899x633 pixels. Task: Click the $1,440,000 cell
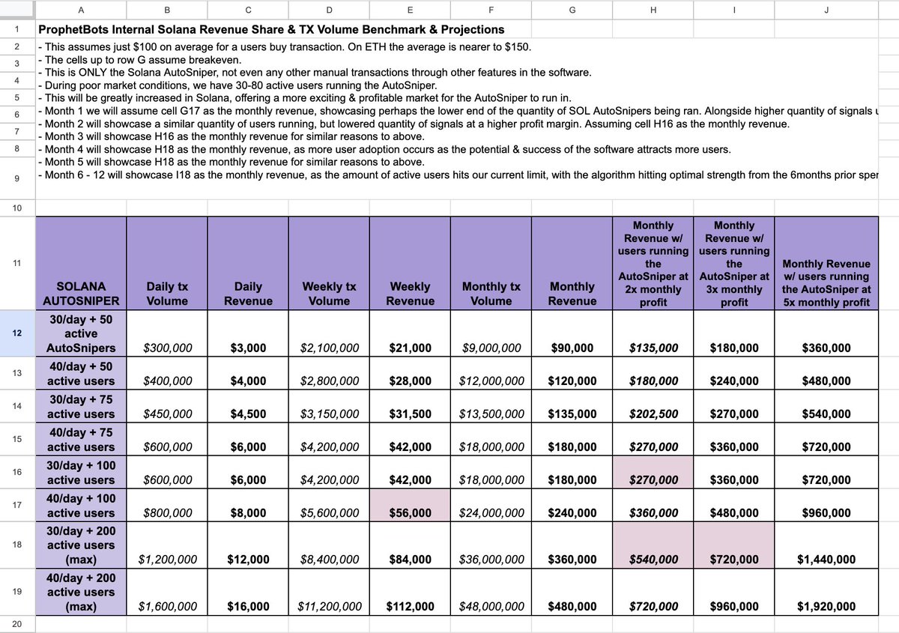click(x=826, y=545)
